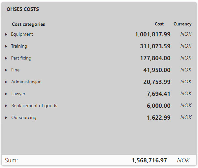Expand the Administrasjon row arrow
The height and width of the screenshot is (168, 198).
click(x=6, y=82)
